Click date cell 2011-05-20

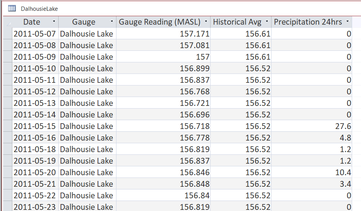click(x=35, y=172)
